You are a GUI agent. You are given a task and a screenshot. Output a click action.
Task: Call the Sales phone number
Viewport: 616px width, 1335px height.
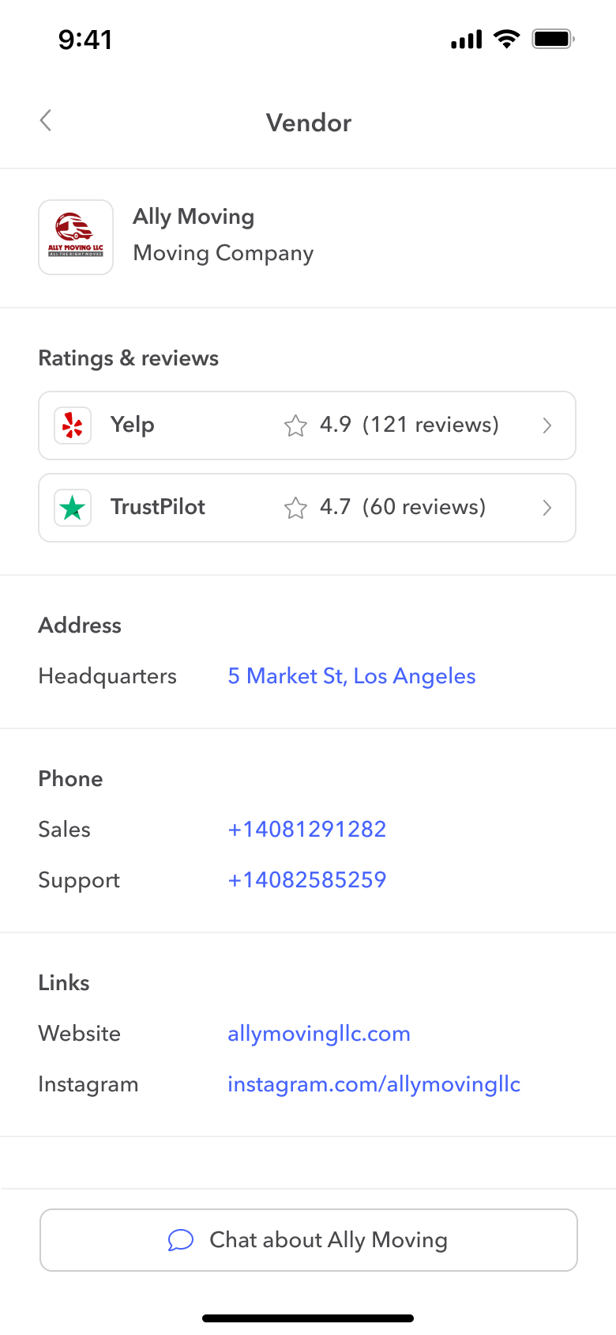306,830
